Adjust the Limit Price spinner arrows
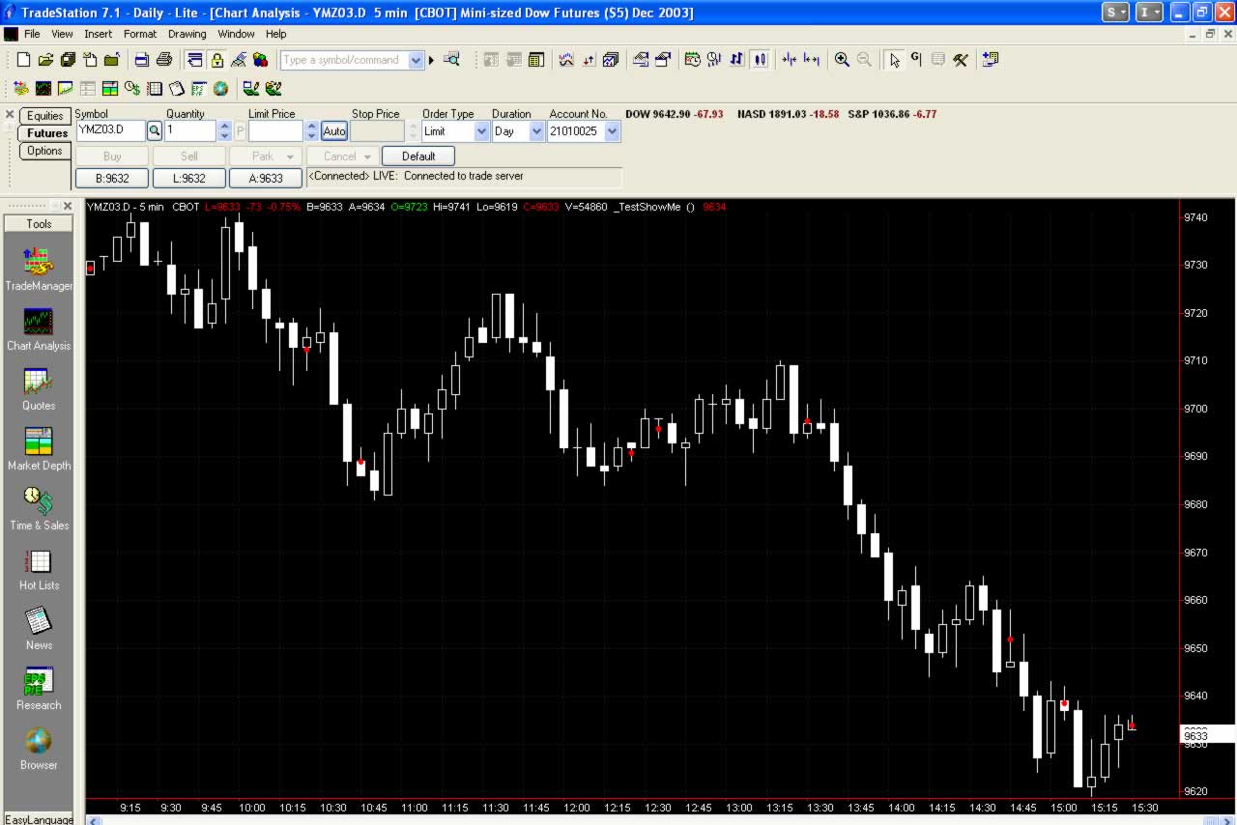Image resolution: width=1237 pixels, height=825 pixels. pos(311,131)
